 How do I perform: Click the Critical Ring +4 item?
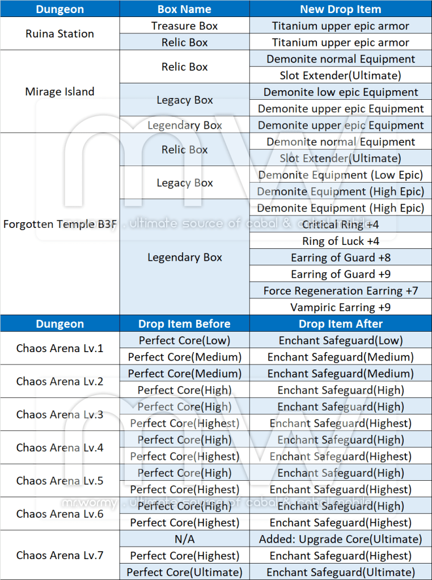[340, 225]
